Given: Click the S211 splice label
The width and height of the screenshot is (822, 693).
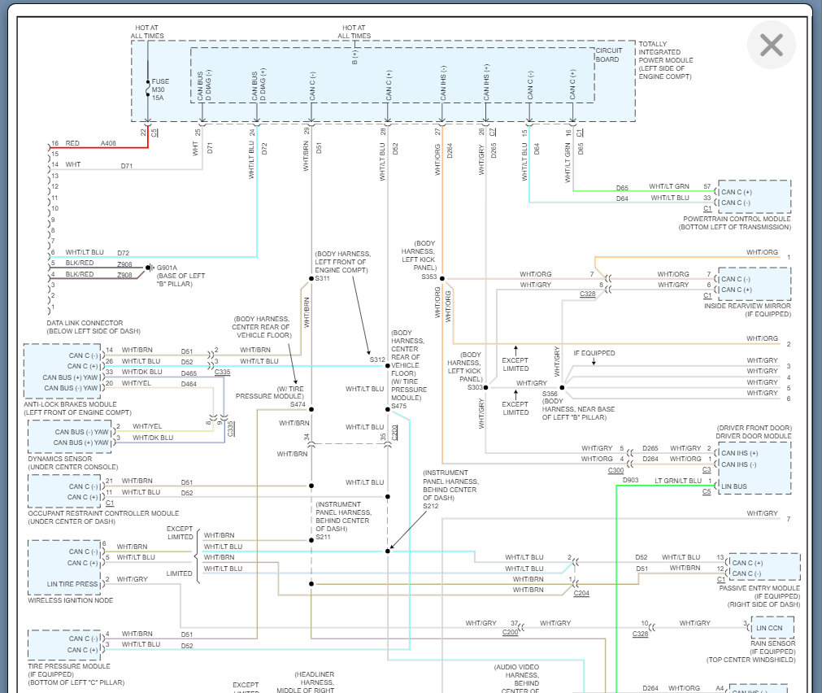Looking at the screenshot, I should tap(323, 537).
